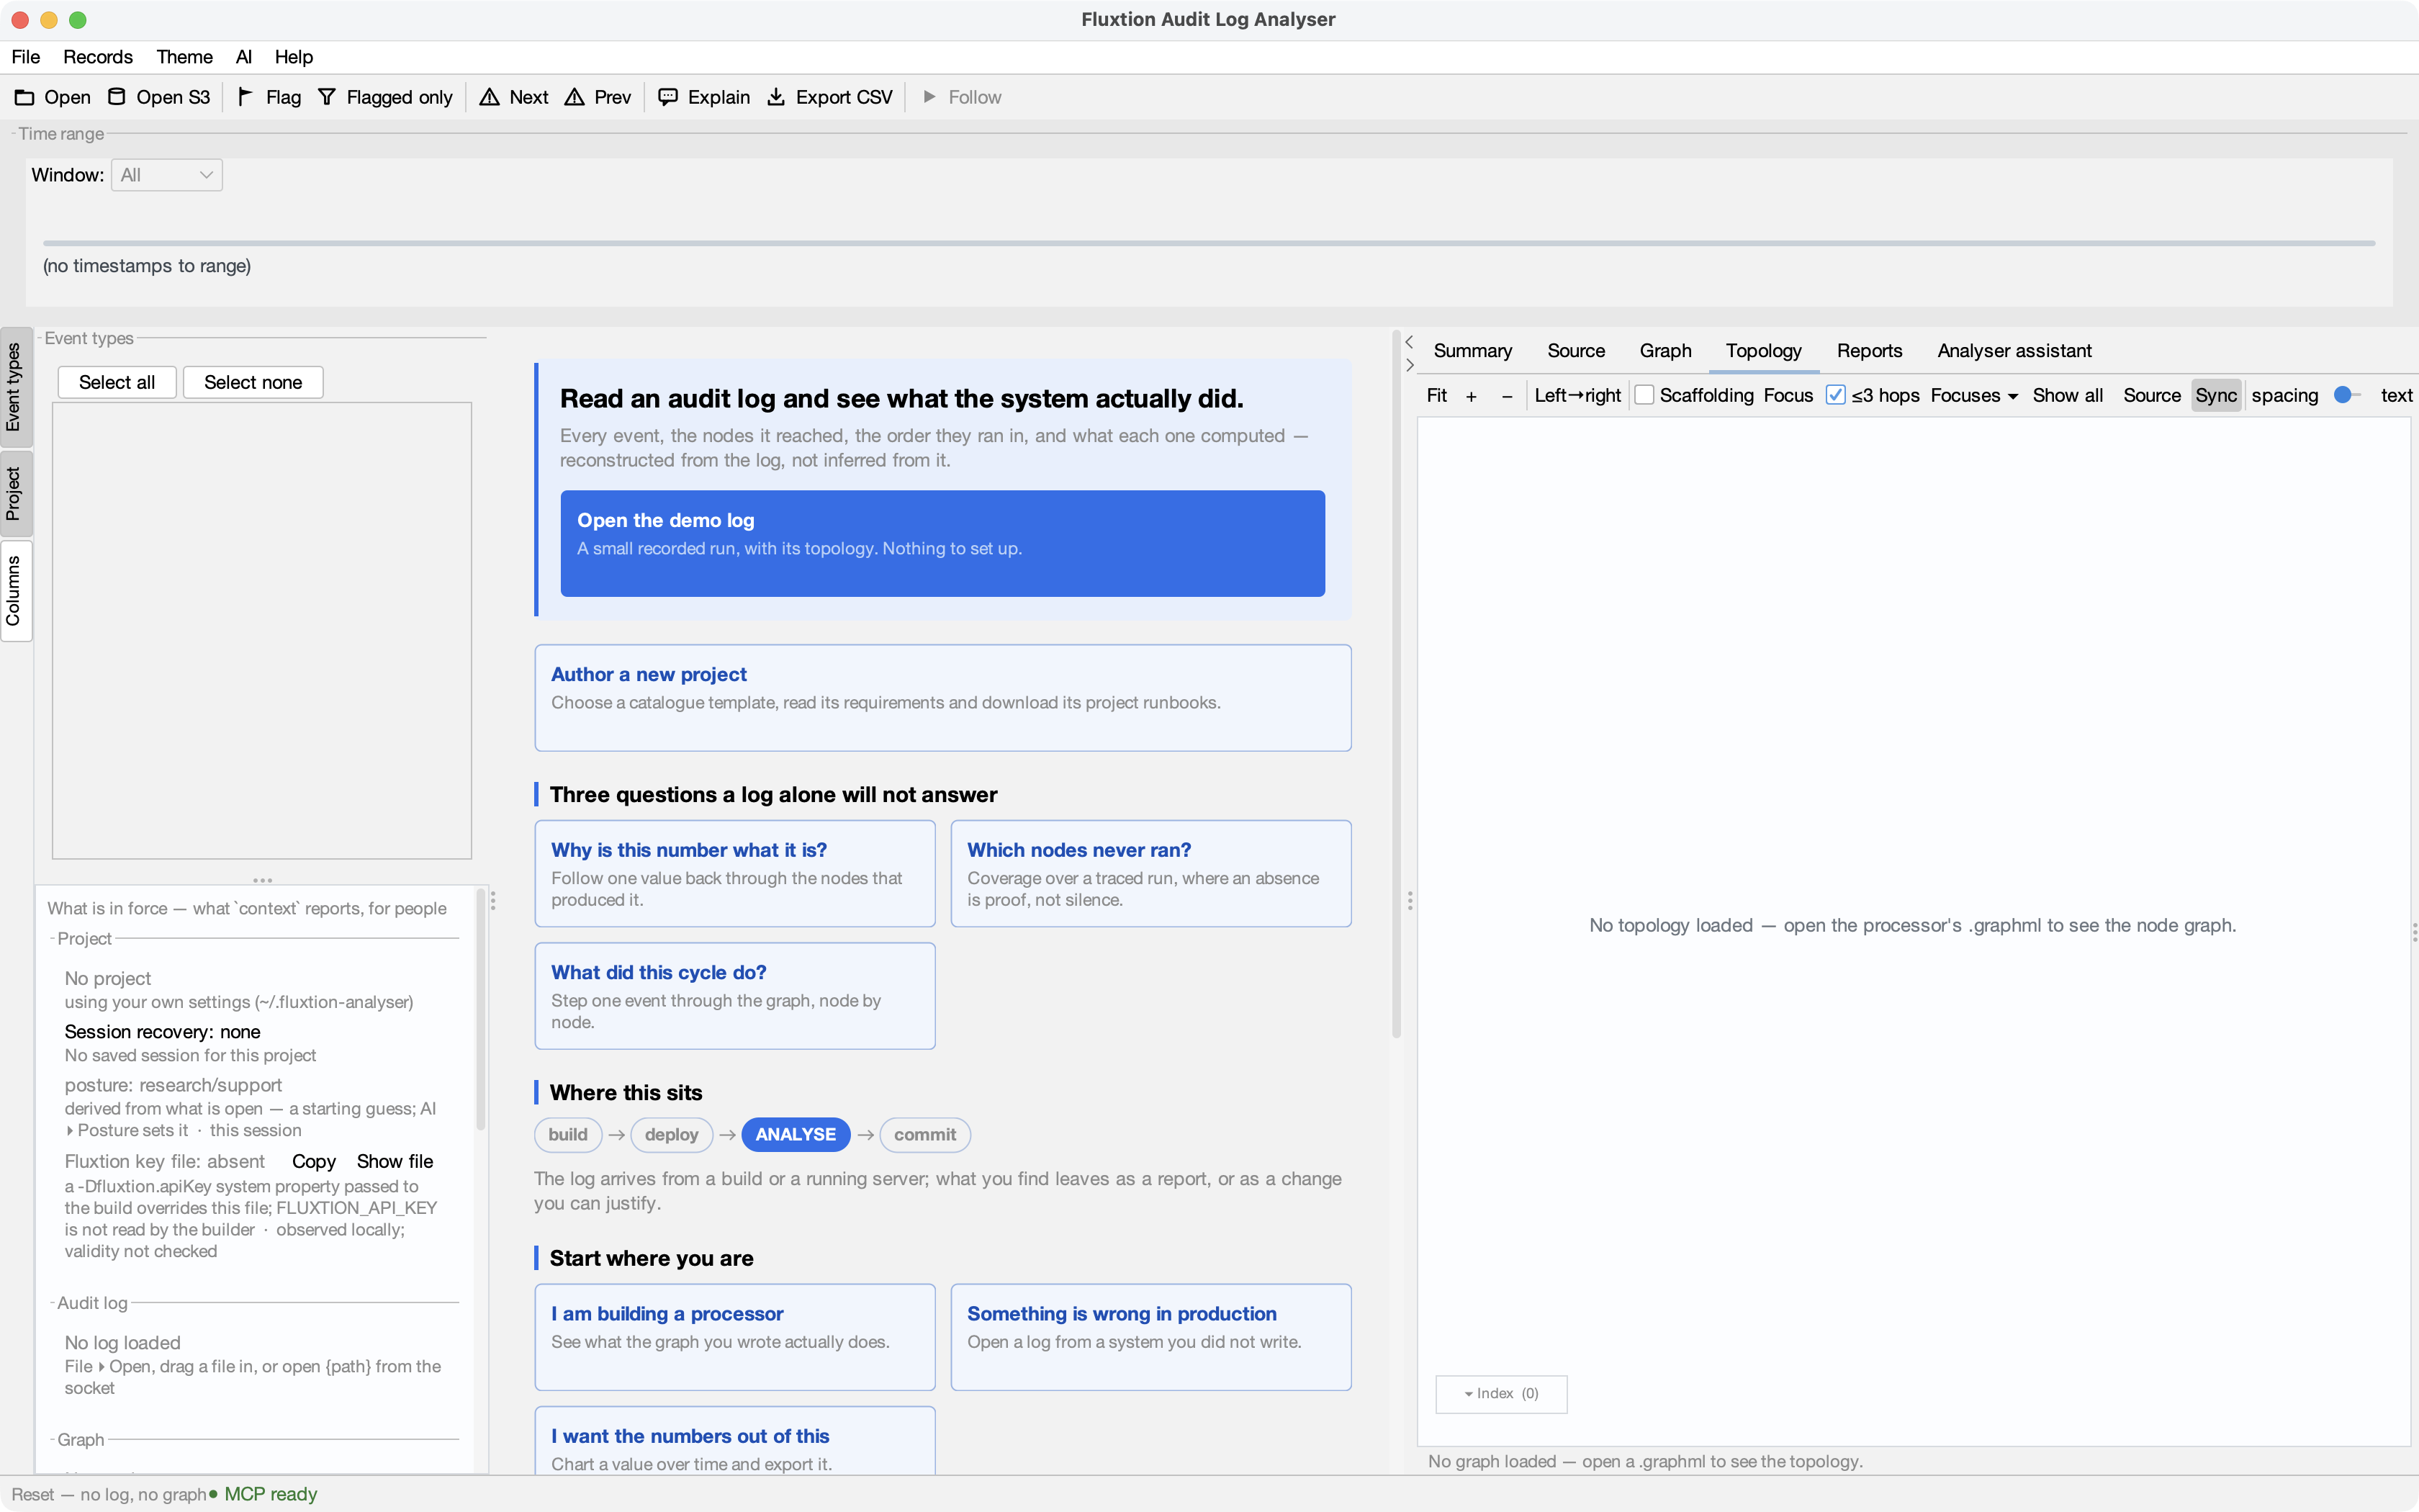
Task: Open 'What did this cycle do?' card
Action: [734, 996]
